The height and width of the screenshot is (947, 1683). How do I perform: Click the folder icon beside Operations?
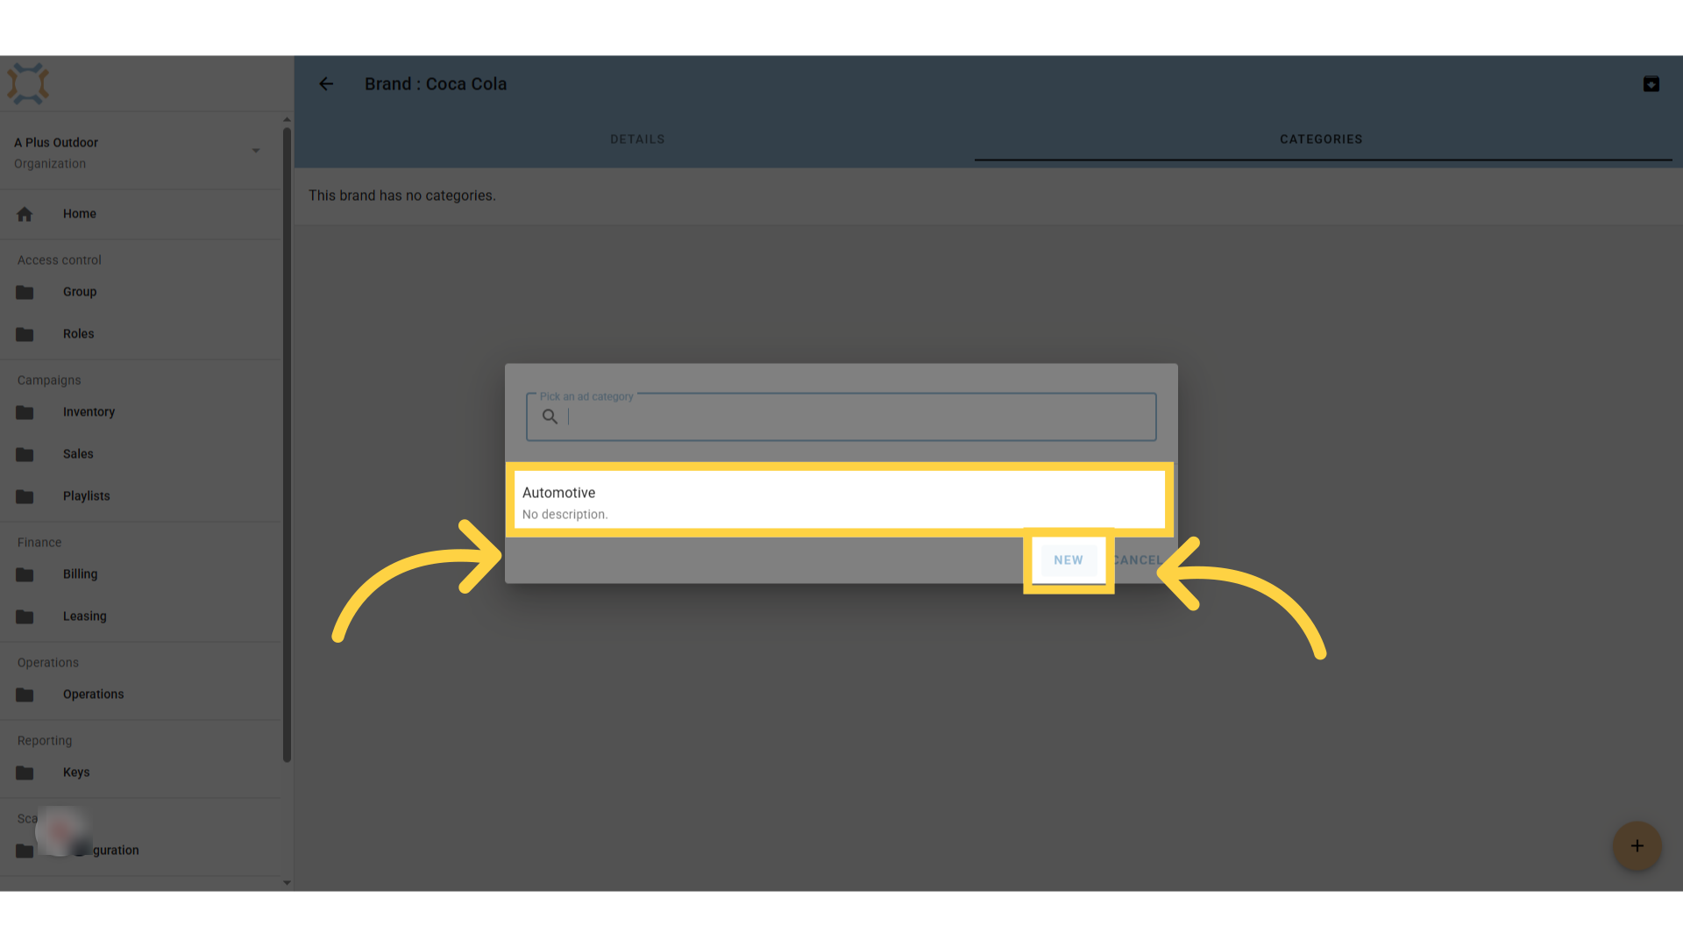tap(25, 694)
